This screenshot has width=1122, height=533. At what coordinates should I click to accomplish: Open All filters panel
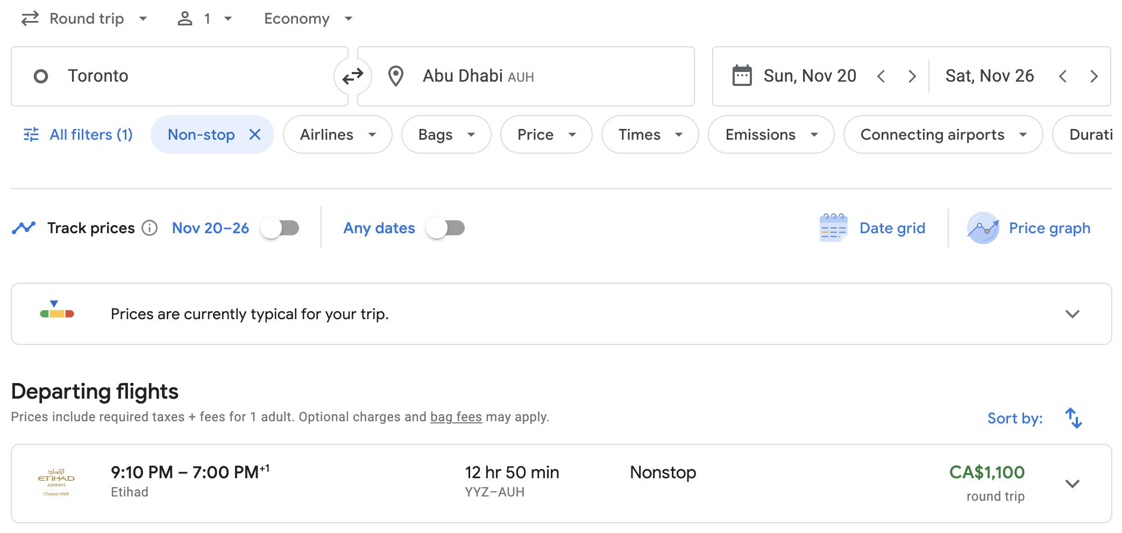[x=79, y=134]
